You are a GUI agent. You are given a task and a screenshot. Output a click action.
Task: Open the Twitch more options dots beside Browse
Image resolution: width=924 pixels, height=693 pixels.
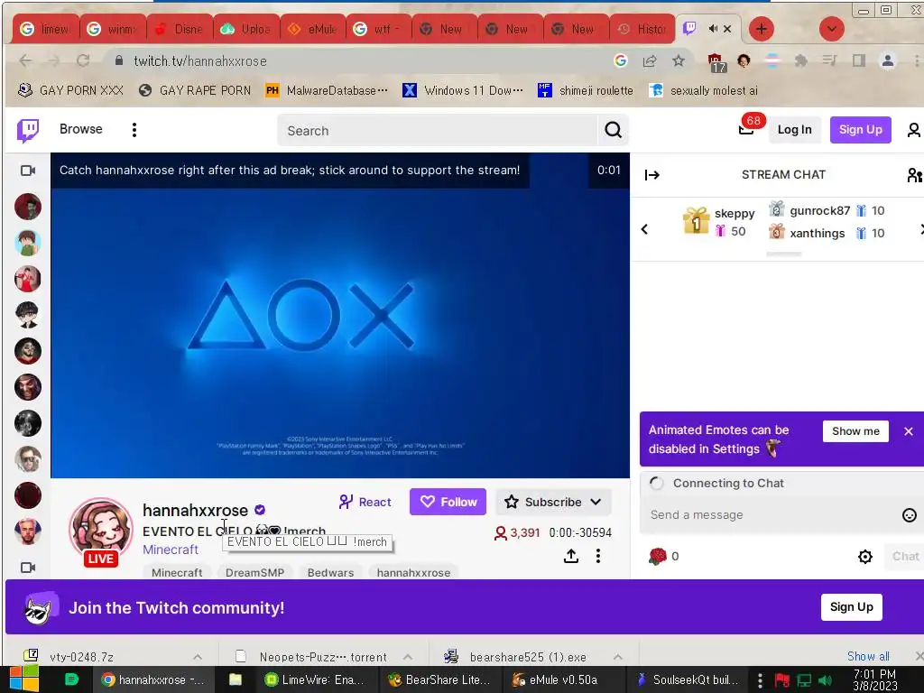pos(134,130)
